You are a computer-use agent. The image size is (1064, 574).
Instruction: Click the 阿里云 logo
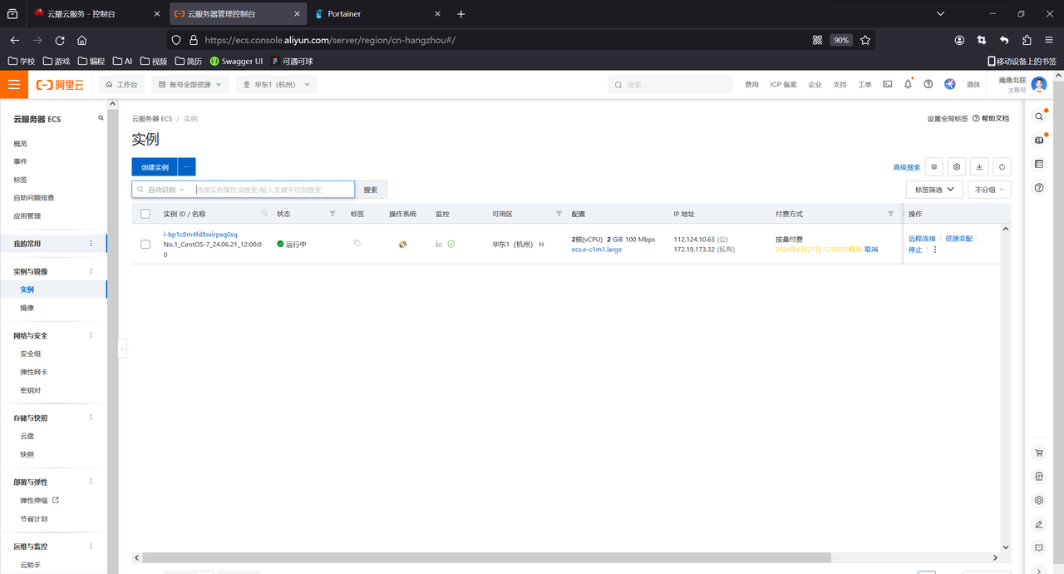pyautogui.click(x=61, y=84)
